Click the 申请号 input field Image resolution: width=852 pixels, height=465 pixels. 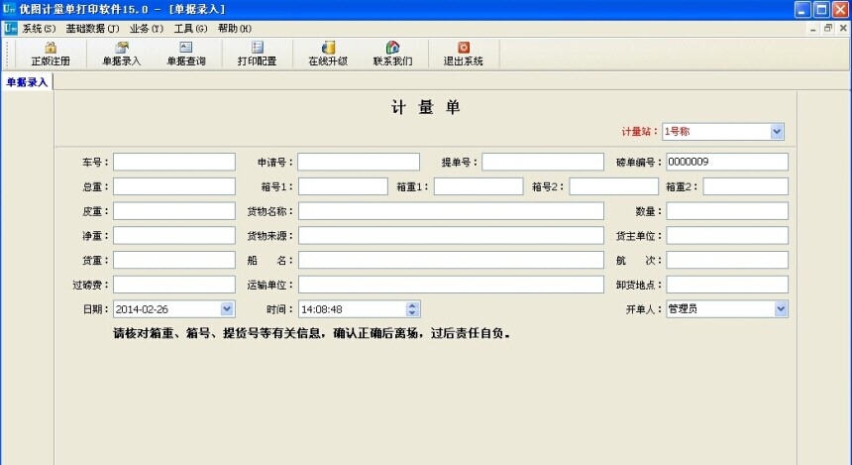[359, 162]
